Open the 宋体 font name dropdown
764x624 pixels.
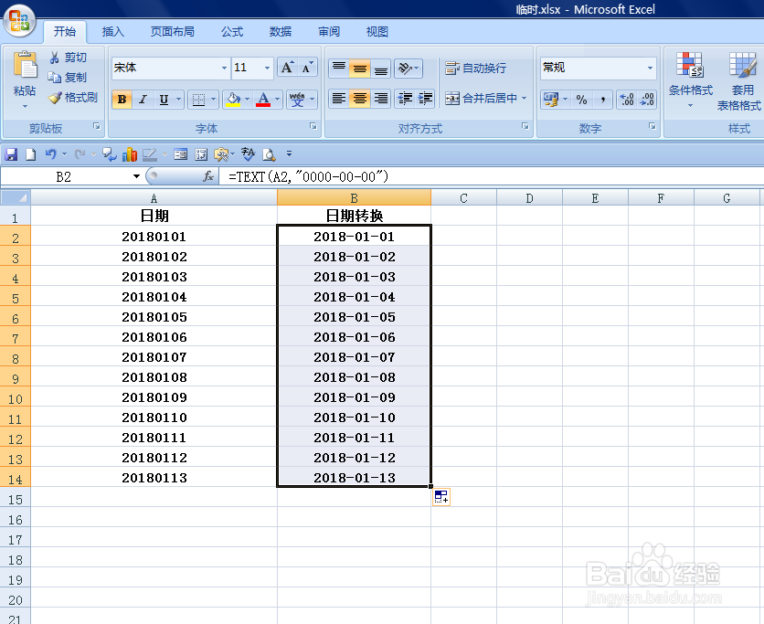(x=224, y=68)
